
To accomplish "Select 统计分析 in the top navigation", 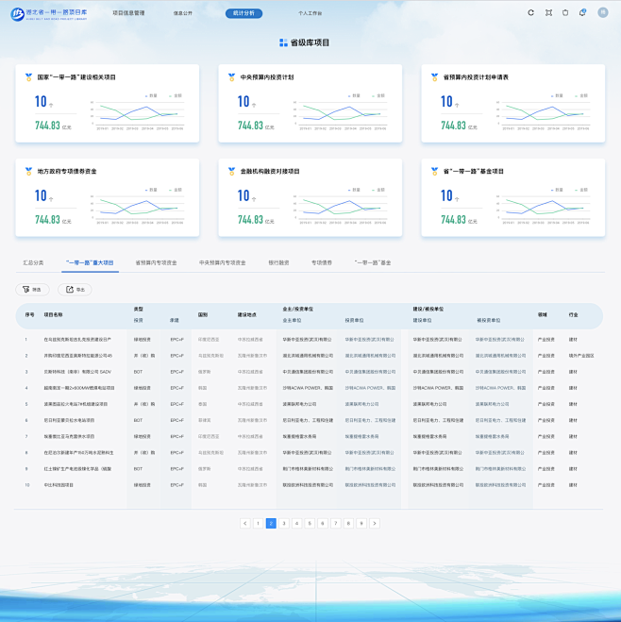I will [x=243, y=13].
